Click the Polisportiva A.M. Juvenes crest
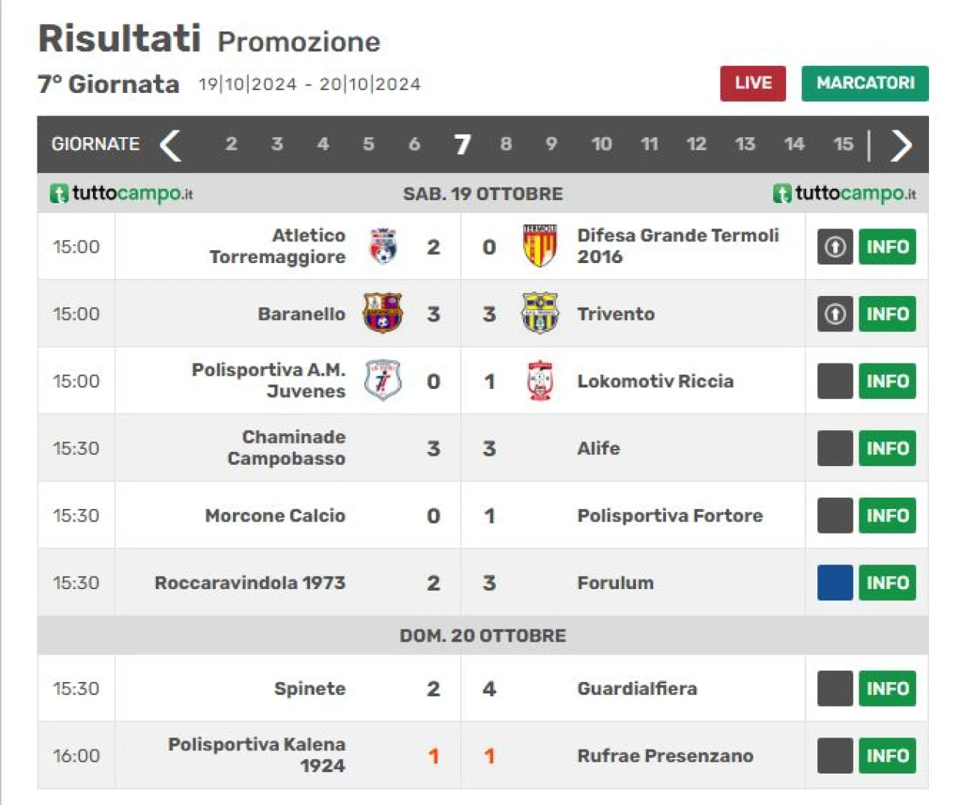959x805 pixels. click(383, 381)
